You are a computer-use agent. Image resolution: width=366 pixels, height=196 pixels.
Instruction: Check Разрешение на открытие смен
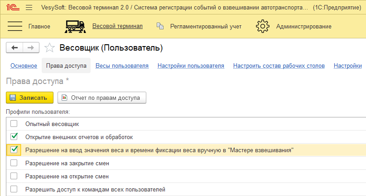[x=14, y=176]
